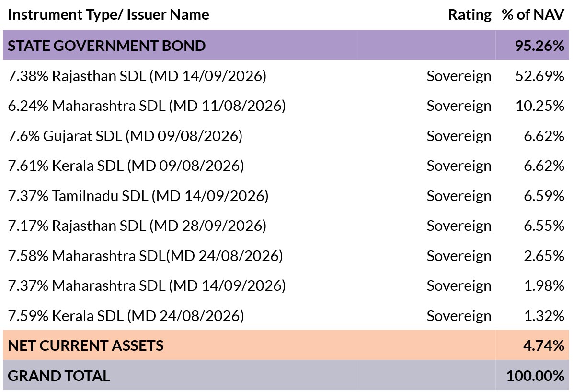Click the NET CURRENT ASSETS row label

(x=86, y=345)
